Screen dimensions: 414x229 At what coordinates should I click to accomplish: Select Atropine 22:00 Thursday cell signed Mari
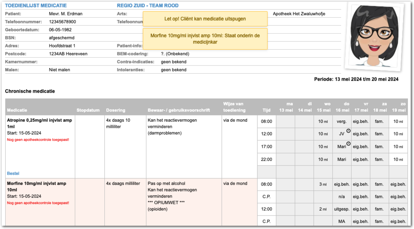tap(342, 159)
